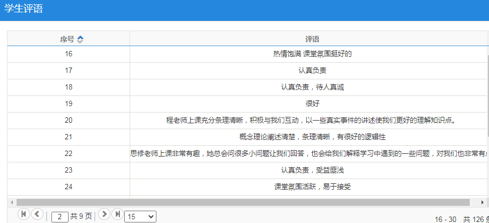The image size is (489, 223).
Task: Jump to the last page of comments
Action: (x=117, y=214)
